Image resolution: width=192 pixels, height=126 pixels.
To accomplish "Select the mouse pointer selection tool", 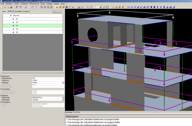I will tap(88, 7).
